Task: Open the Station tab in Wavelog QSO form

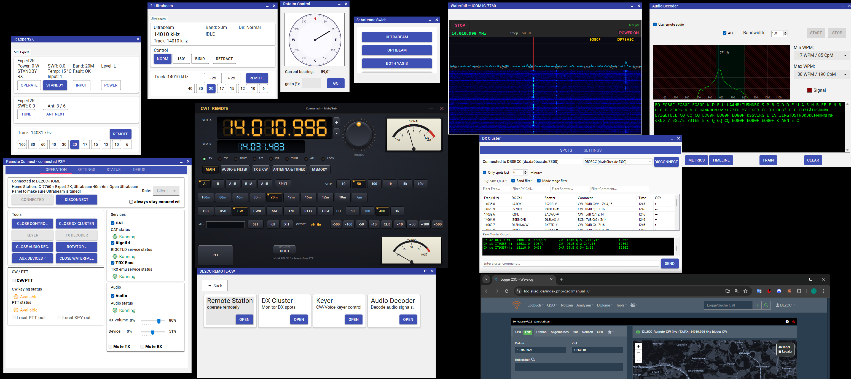Action: coord(541,332)
